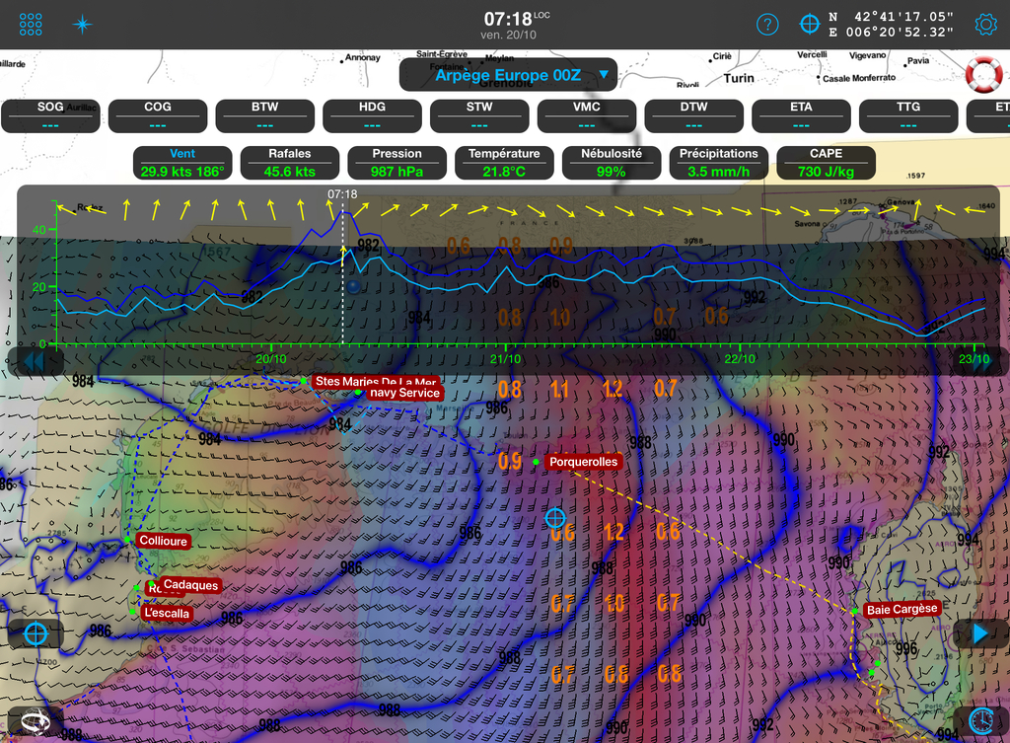
Task: Tap the lifebuoy man-overboard icon
Action: 983,74
